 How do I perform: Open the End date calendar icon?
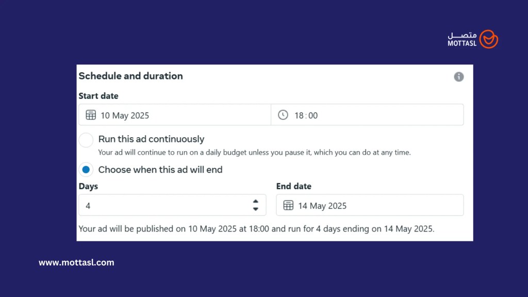288,205
